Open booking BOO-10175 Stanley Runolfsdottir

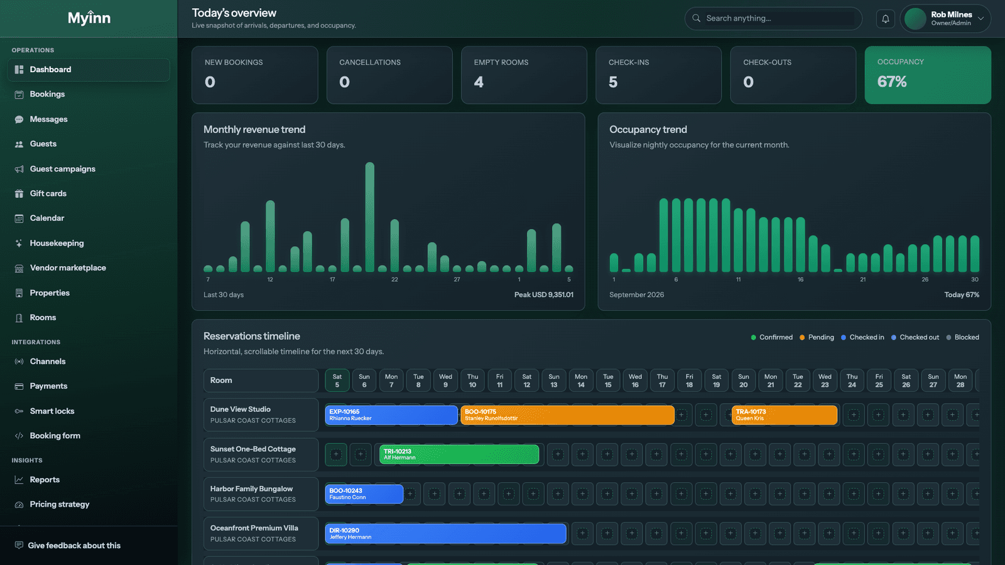coord(567,415)
